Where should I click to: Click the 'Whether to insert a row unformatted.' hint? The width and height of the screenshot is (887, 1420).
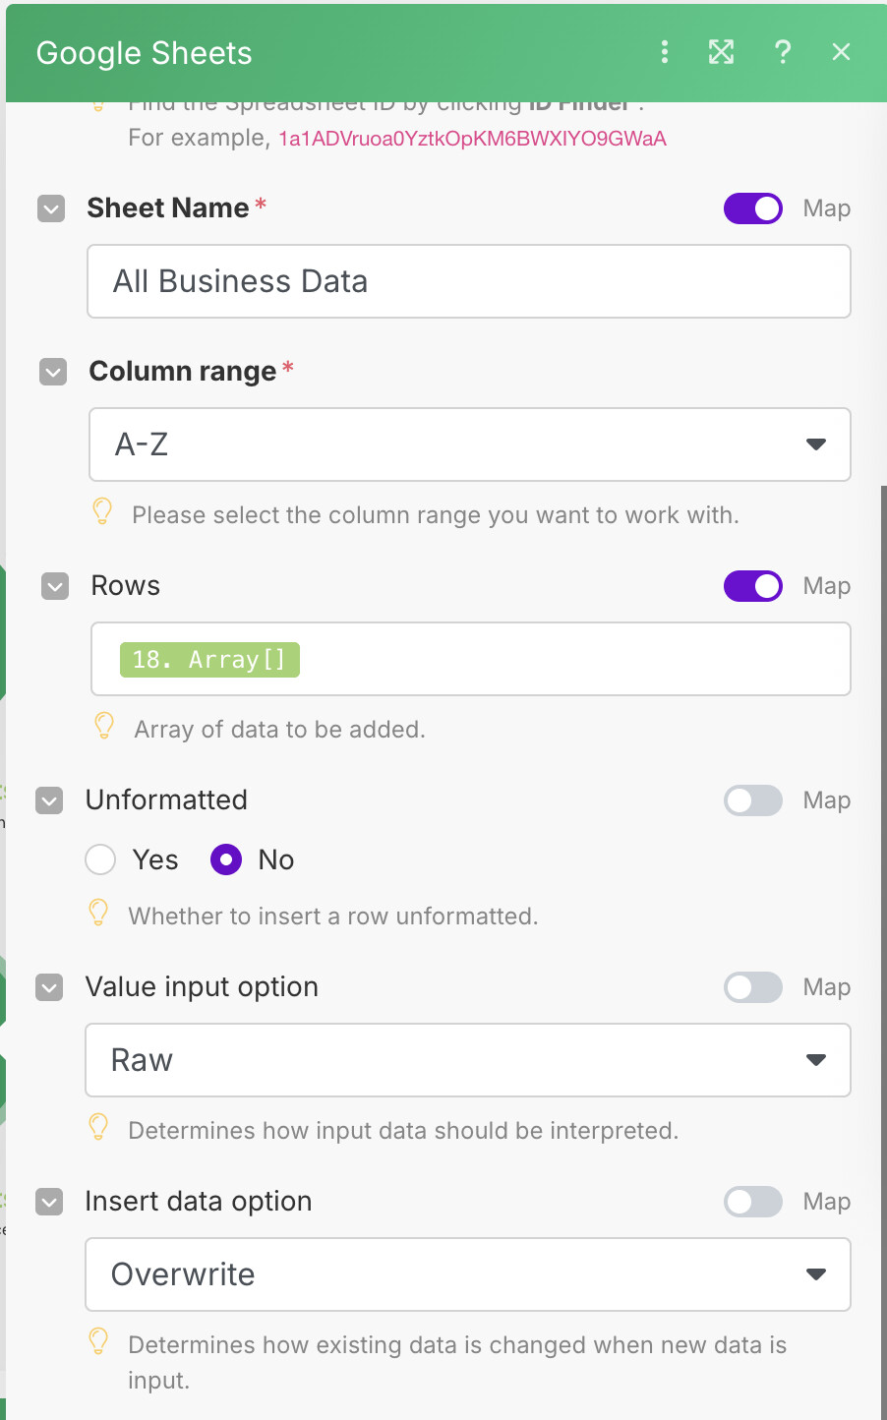tap(333, 917)
